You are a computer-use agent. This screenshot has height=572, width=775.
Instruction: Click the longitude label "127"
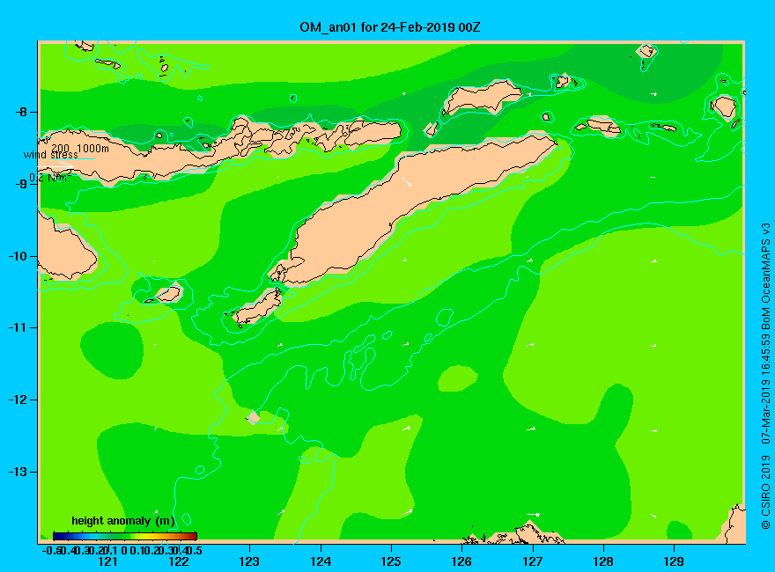(x=532, y=561)
